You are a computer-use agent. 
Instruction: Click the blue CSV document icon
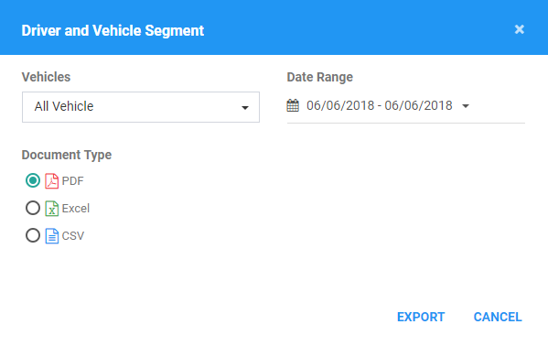(x=52, y=236)
